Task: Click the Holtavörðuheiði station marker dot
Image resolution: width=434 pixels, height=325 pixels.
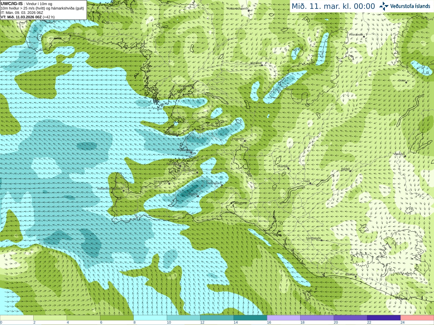Action: click(249, 11)
